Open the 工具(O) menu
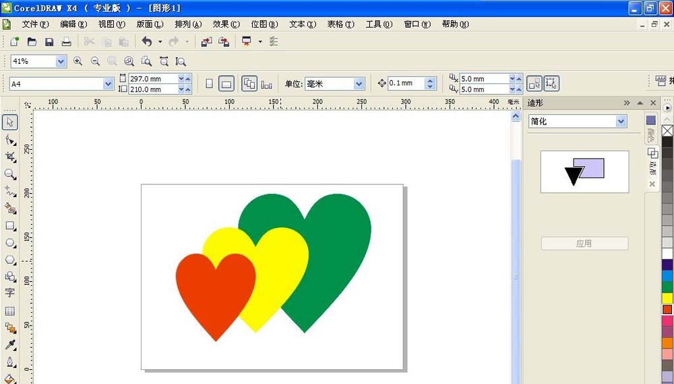Screen dimensions: 674x384 [x=379, y=24]
